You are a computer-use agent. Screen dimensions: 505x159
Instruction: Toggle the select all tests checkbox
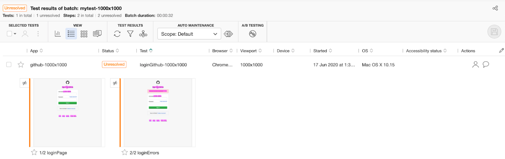click(x=9, y=34)
